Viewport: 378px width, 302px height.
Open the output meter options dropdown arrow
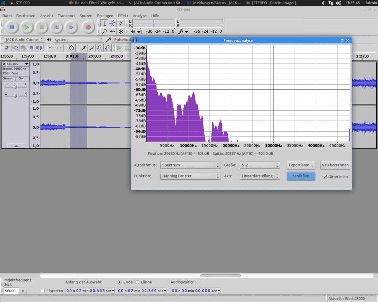(139, 32)
